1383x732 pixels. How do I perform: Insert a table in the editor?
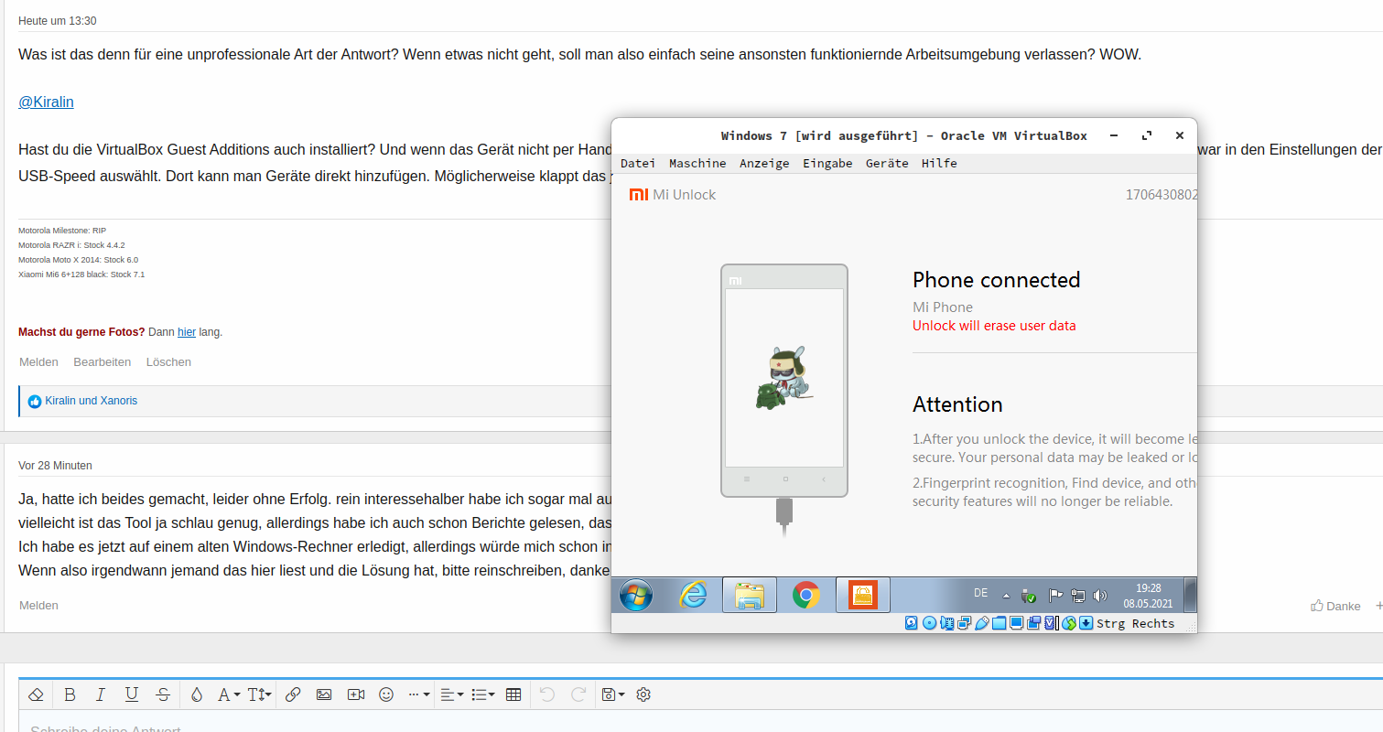(x=513, y=694)
